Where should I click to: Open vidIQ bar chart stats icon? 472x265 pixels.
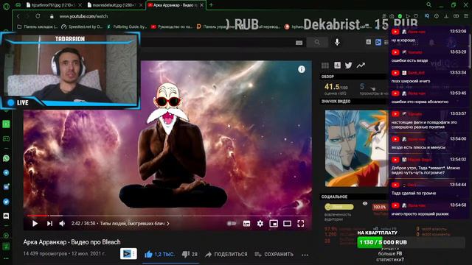[338, 66]
